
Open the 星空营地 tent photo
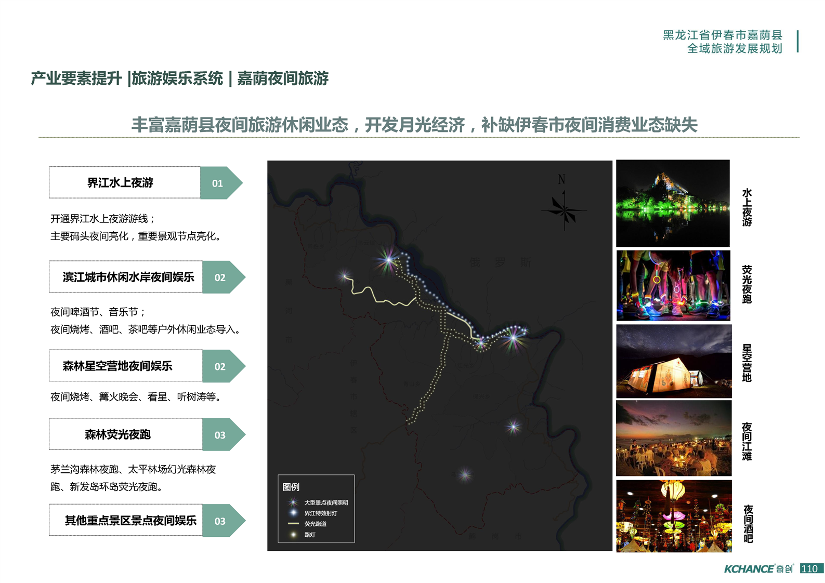tap(674, 361)
